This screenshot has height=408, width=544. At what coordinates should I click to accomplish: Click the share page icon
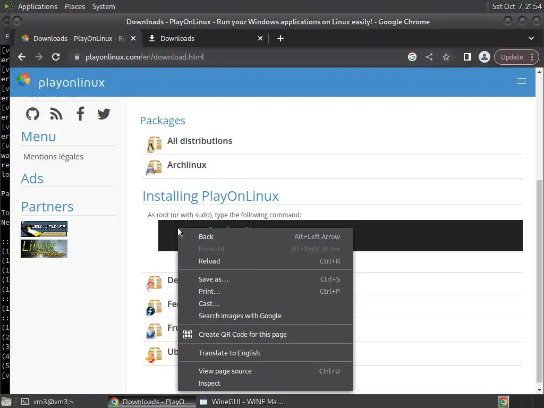[429, 57]
